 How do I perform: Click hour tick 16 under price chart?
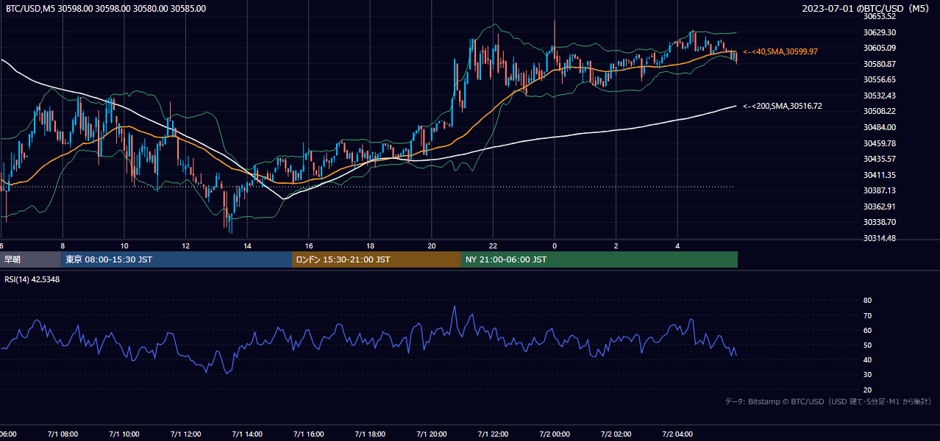pos(309,245)
